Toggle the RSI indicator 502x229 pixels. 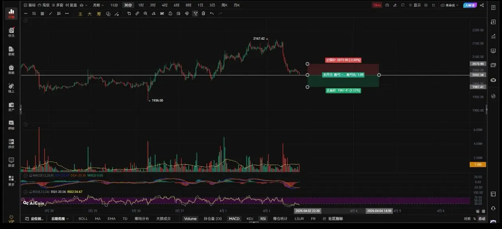pyautogui.click(x=263, y=219)
